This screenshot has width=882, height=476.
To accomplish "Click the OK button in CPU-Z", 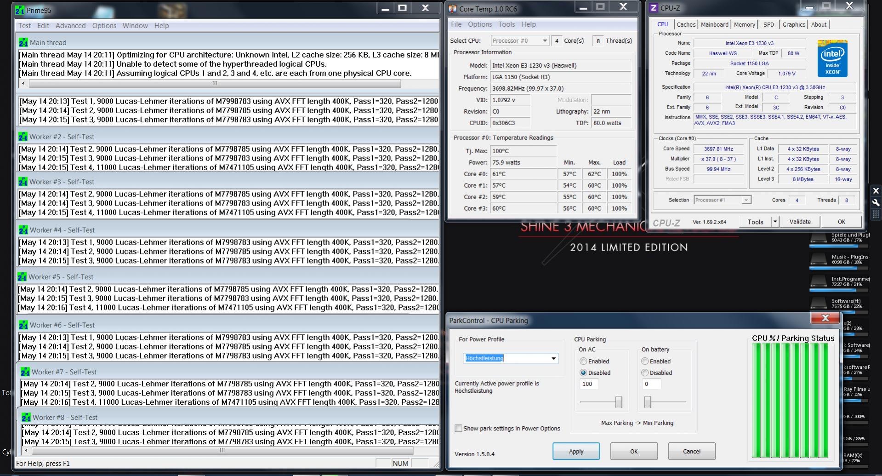I will [841, 222].
